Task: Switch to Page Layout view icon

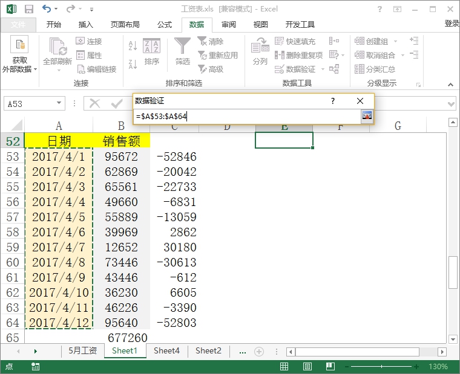Action: [307, 366]
